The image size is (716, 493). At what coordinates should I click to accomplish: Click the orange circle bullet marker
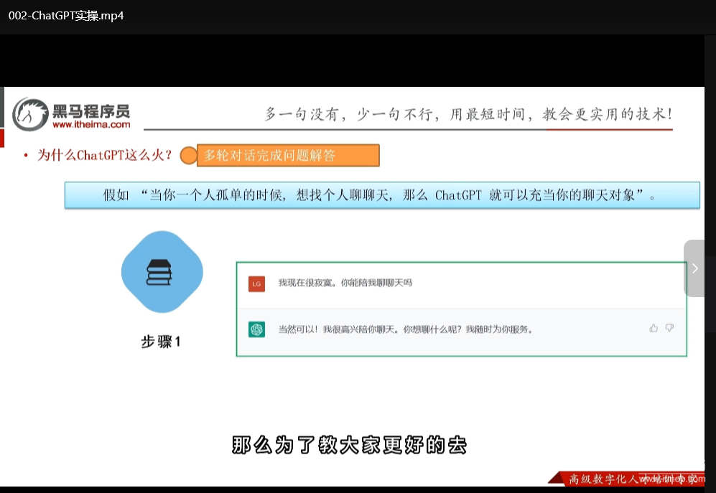pyautogui.click(x=187, y=155)
